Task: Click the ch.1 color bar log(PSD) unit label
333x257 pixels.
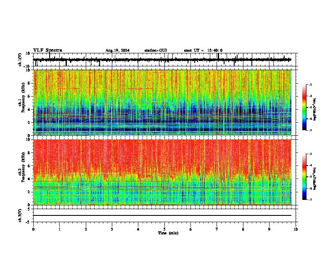Action: 315,110
